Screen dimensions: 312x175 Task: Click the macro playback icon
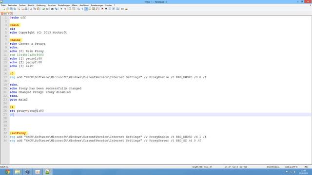pyautogui.click(x=110, y=9)
